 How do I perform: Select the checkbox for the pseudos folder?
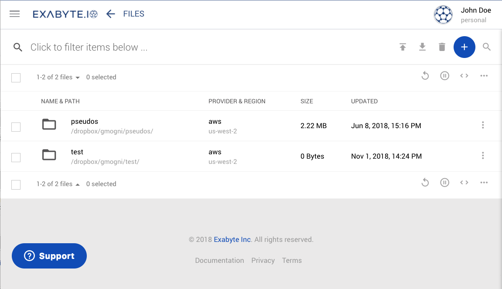pos(16,127)
